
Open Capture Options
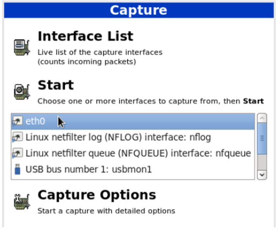coord(96,195)
